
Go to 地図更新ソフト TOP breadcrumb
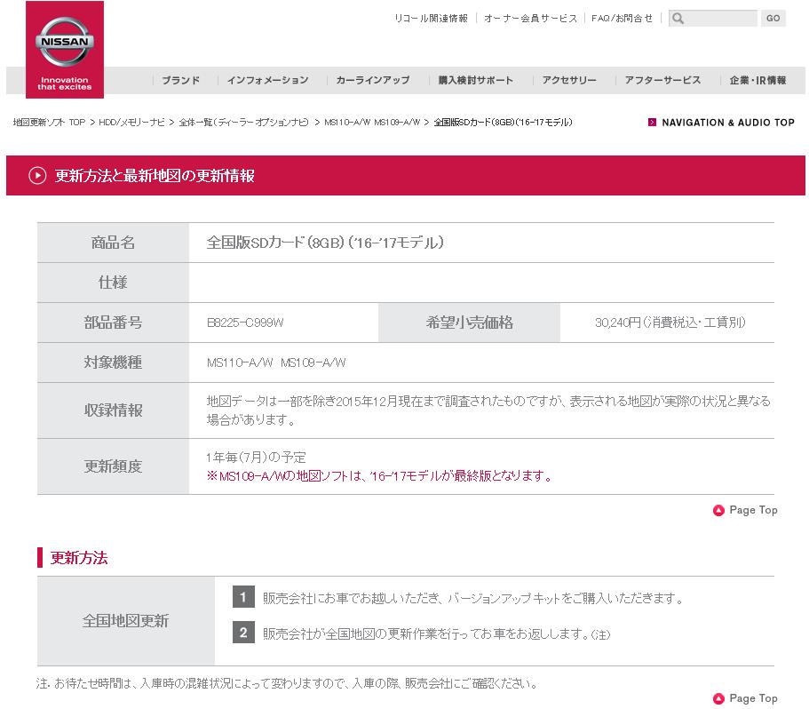pyautogui.click(x=49, y=123)
